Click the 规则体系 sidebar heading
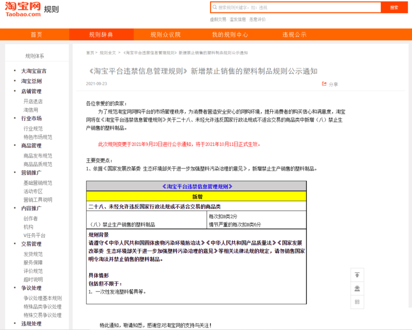The image size is (412, 330). tap(35, 56)
